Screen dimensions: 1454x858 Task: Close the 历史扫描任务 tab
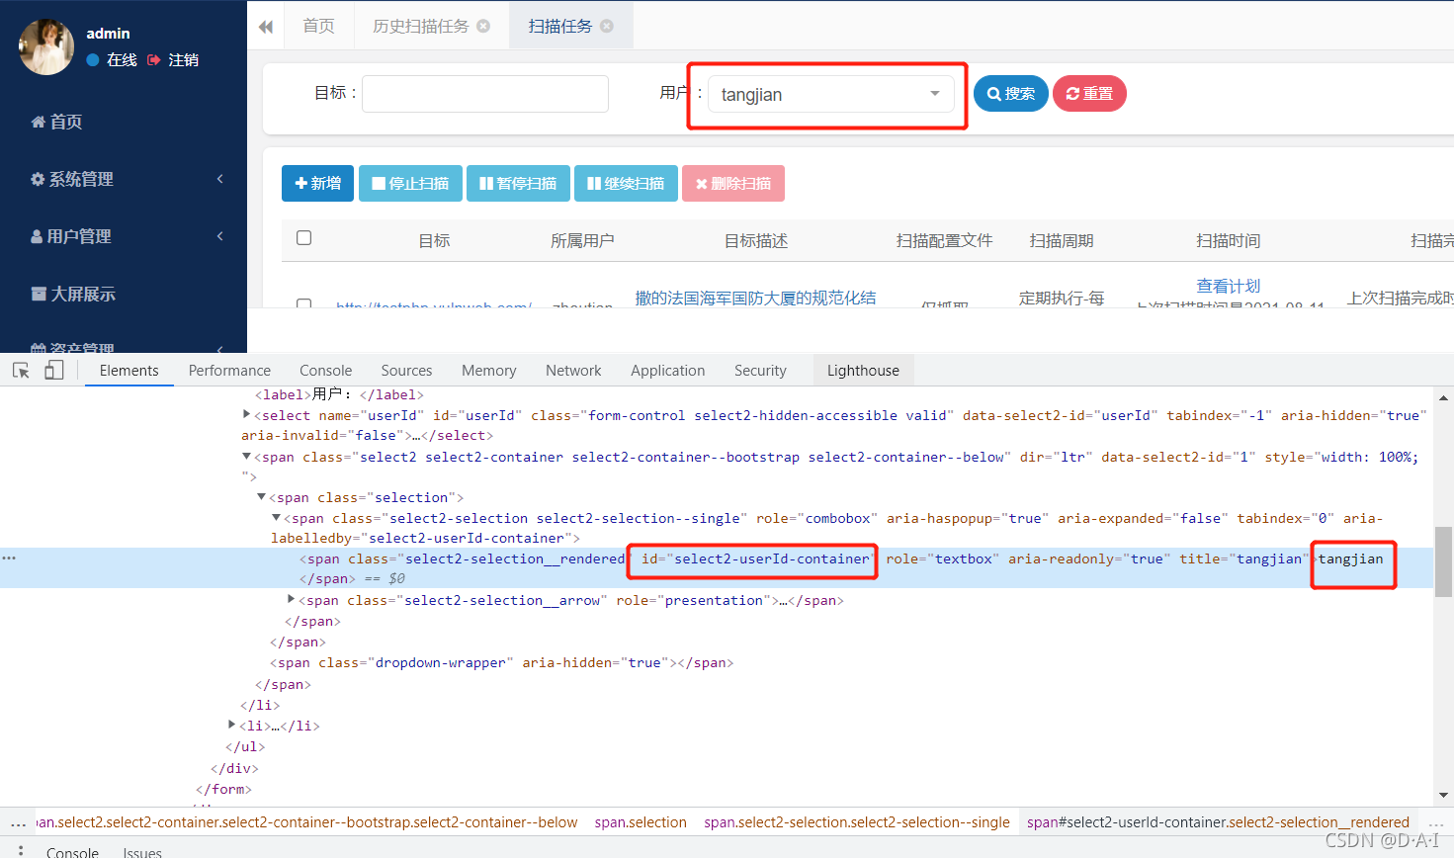pos(483,26)
